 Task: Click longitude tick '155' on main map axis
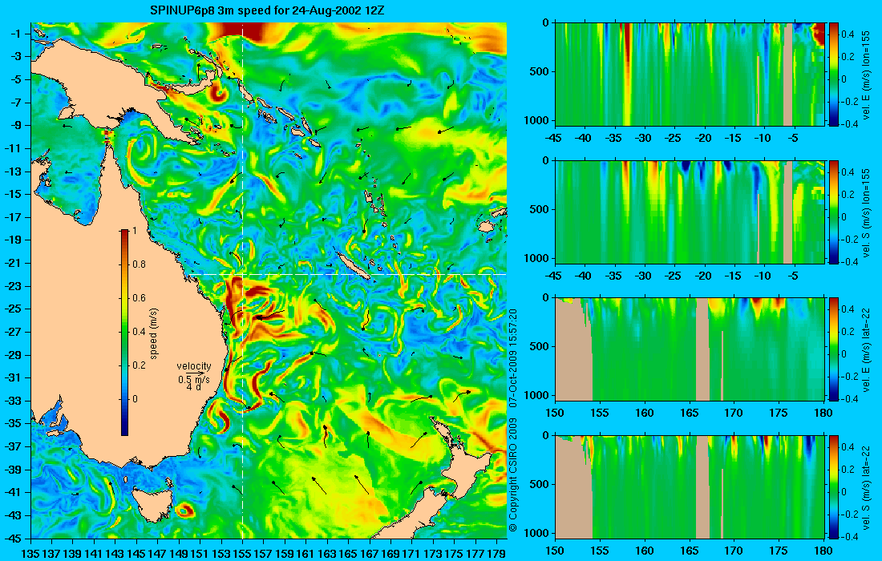pyautogui.click(x=242, y=553)
